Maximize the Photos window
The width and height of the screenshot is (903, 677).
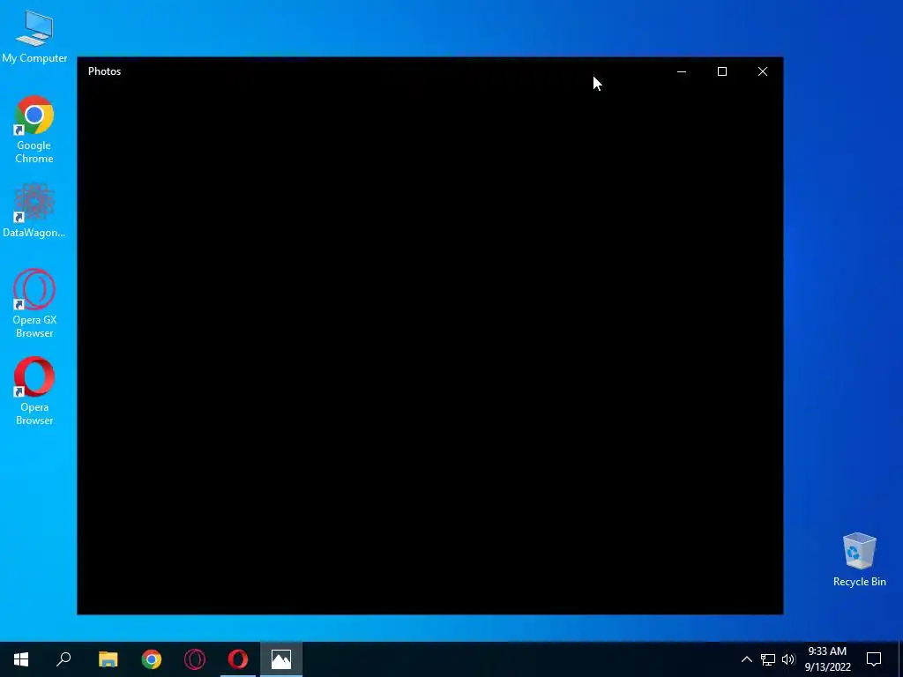[722, 71]
